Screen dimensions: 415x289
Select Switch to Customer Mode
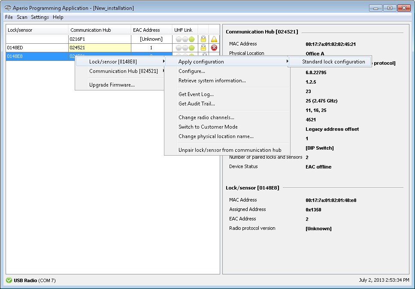227,127
